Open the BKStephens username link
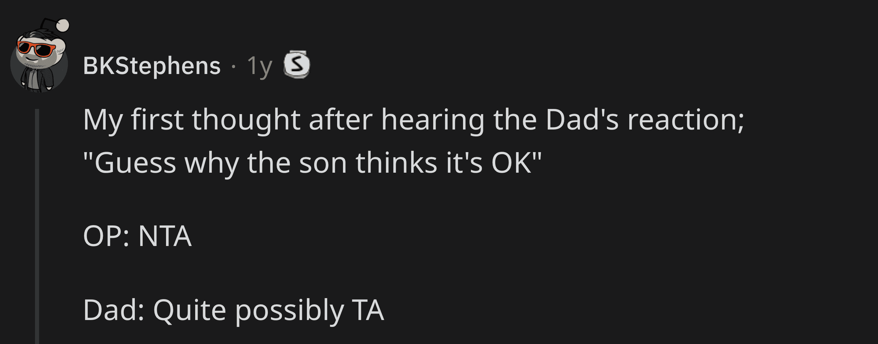 pos(152,65)
